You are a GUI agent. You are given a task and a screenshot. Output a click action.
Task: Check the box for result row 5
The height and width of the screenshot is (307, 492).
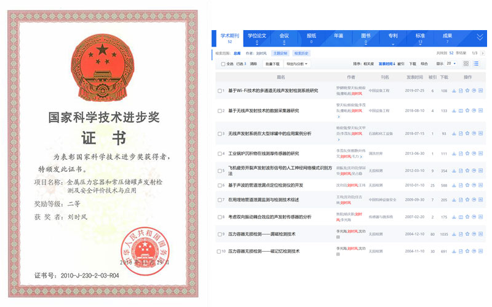tap(220, 171)
